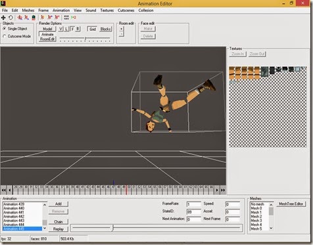Toggle the V render option
The width and height of the screenshot is (313, 245).
(x=60, y=29)
